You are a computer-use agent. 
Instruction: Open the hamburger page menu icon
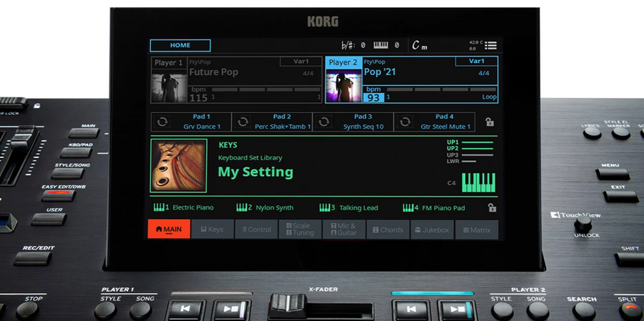[490, 45]
